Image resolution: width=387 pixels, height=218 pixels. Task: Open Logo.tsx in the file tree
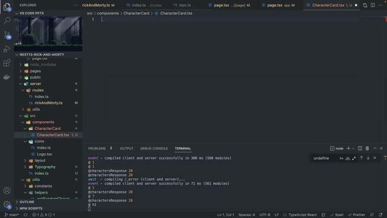(x=44, y=154)
